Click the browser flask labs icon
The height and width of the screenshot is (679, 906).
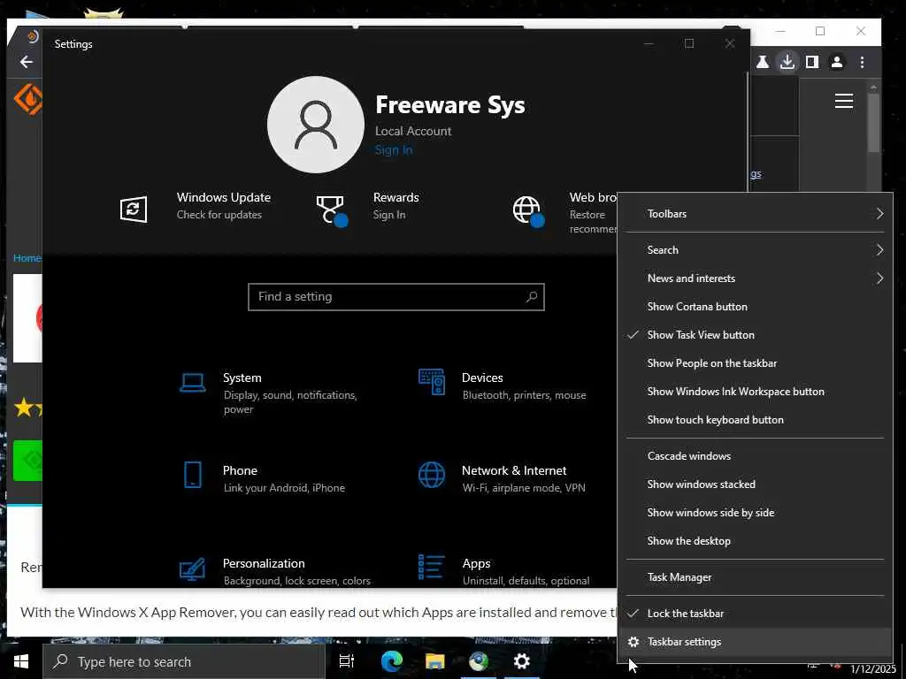click(762, 62)
